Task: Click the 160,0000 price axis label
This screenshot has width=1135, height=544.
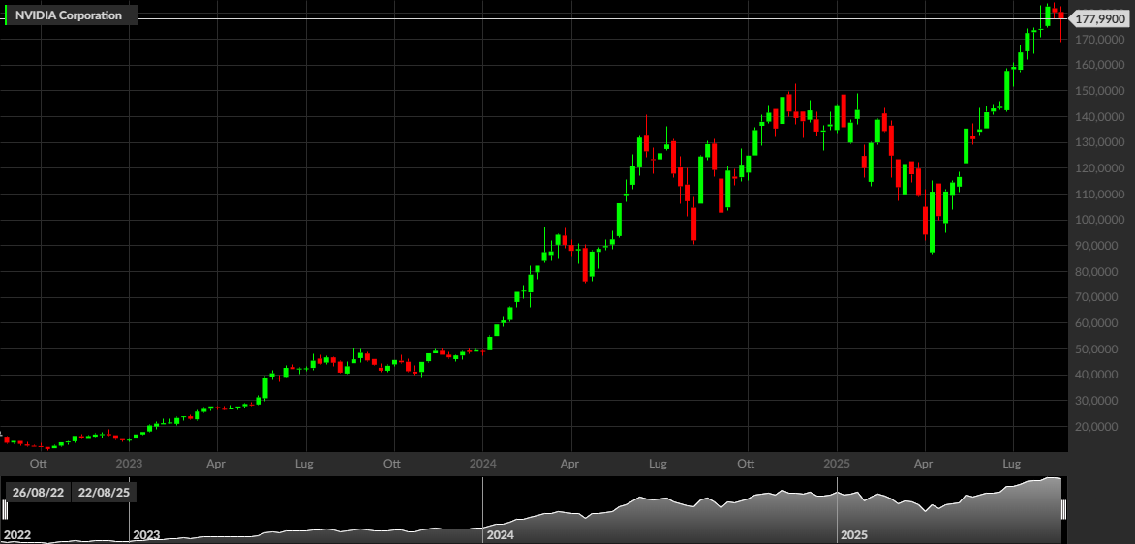Action: click(x=1100, y=65)
